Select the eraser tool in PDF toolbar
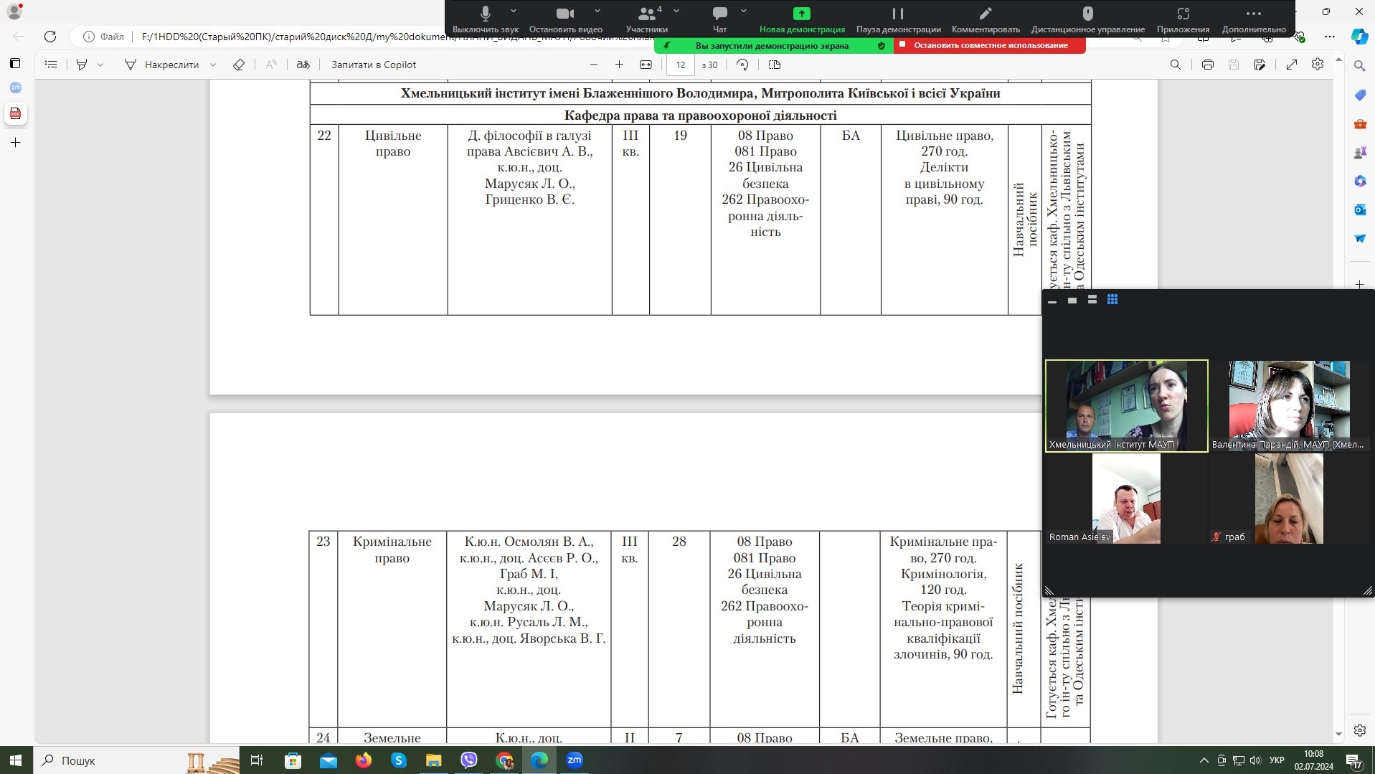This screenshot has height=774, width=1375. pyautogui.click(x=239, y=65)
